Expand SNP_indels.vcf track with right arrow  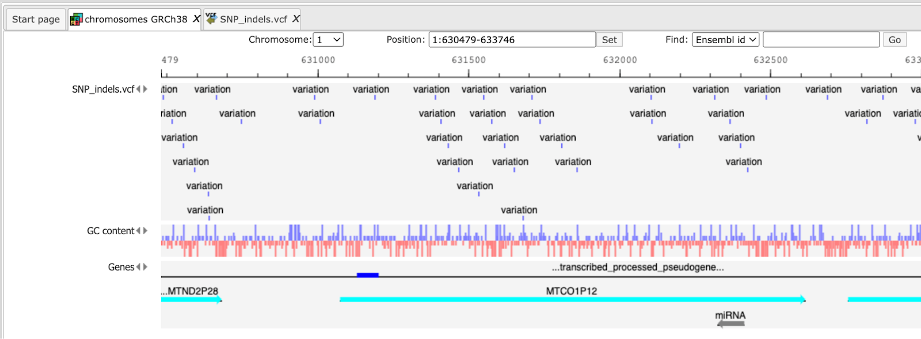coord(145,89)
